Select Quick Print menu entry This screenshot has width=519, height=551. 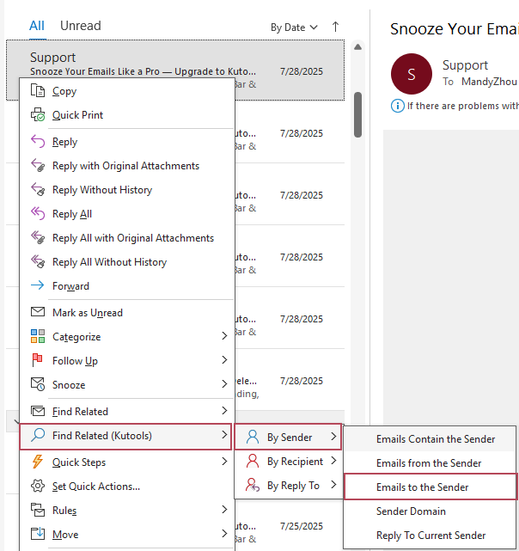click(127, 115)
